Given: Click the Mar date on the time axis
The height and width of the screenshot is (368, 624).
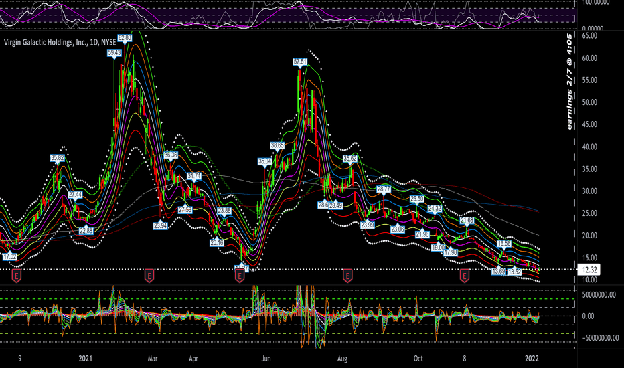Looking at the screenshot, I should coord(153,359).
